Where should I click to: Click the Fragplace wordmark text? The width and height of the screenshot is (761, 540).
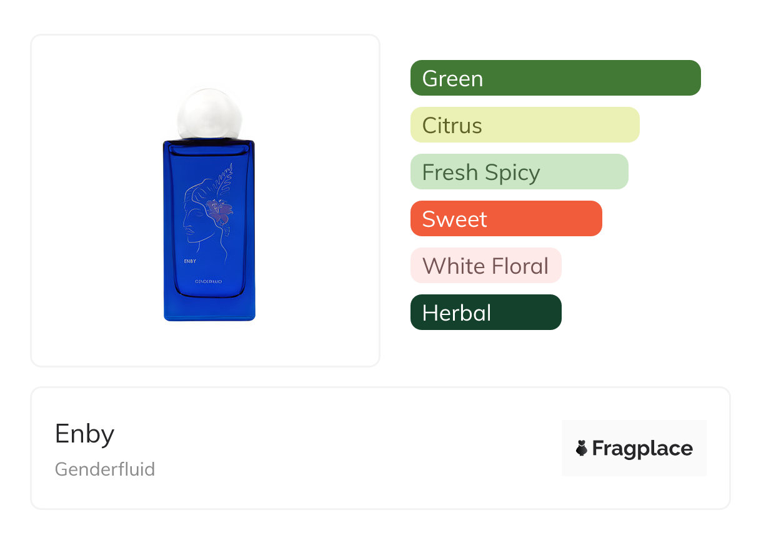(x=642, y=448)
